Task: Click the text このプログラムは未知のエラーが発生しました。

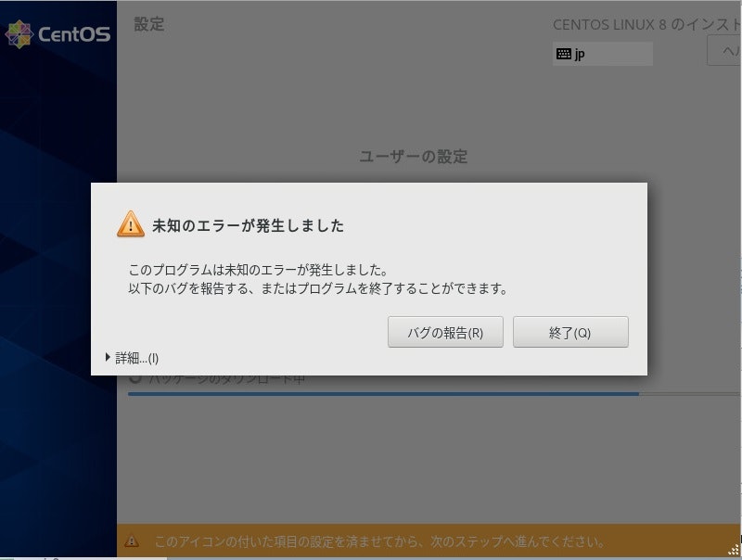Action: click(x=259, y=270)
